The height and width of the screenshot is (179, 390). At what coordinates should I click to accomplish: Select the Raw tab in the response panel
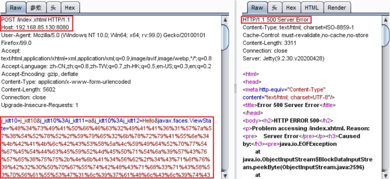257,8
